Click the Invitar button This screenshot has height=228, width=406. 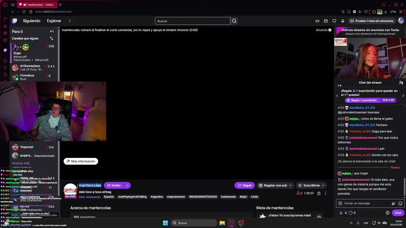[114, 185]
